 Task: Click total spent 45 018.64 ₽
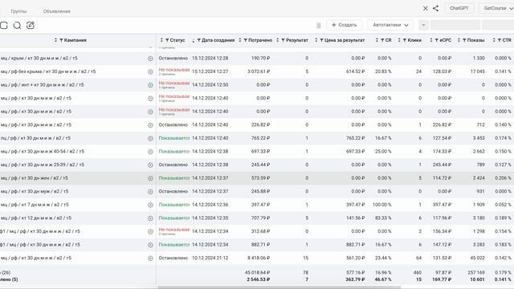pos(257,273)
